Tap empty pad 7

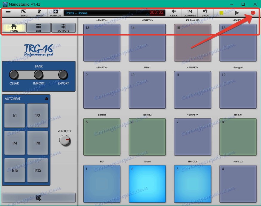(x=193, y=137)
